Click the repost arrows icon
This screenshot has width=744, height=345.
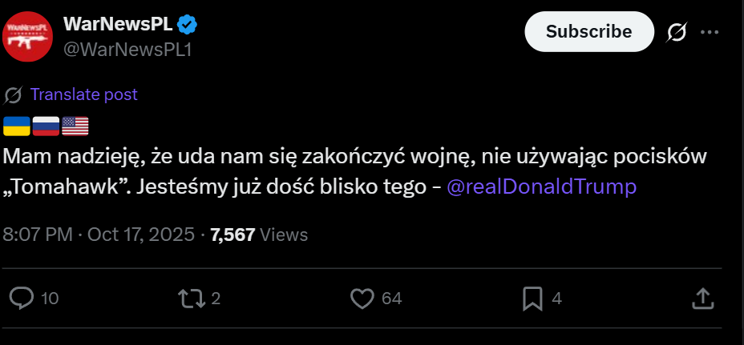[191, 299]
